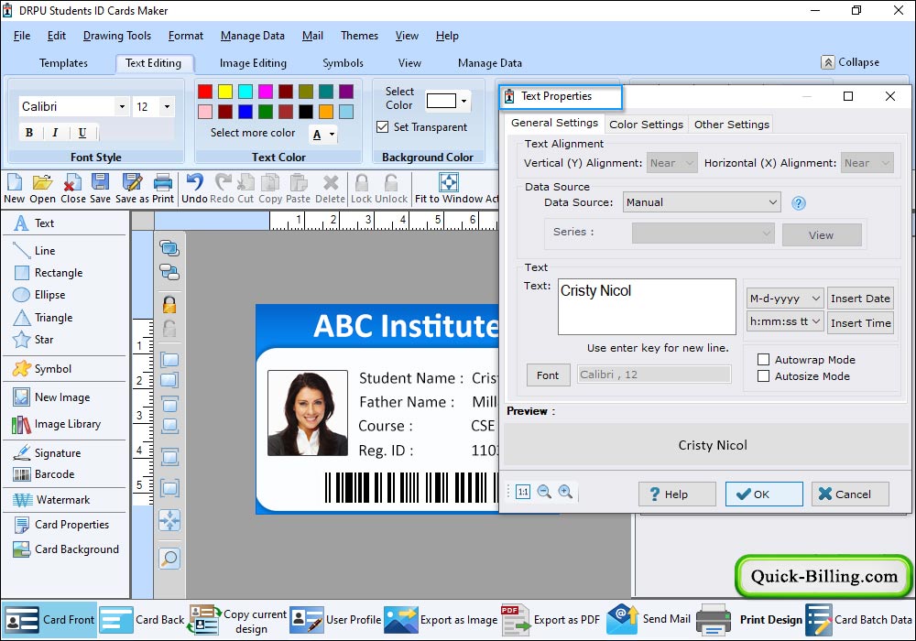This screenshot has width=916, height=641.
Task: Toggle Bold font style
Action: pos(29,133)
